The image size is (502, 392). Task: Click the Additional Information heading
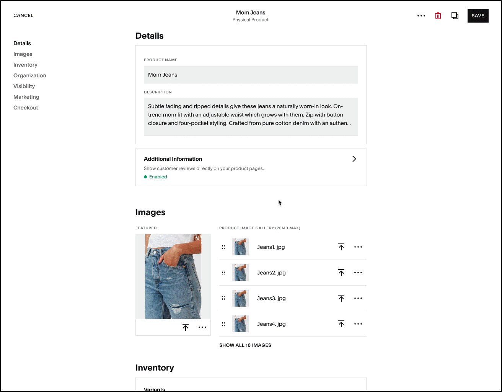click(x=173, y=159)
